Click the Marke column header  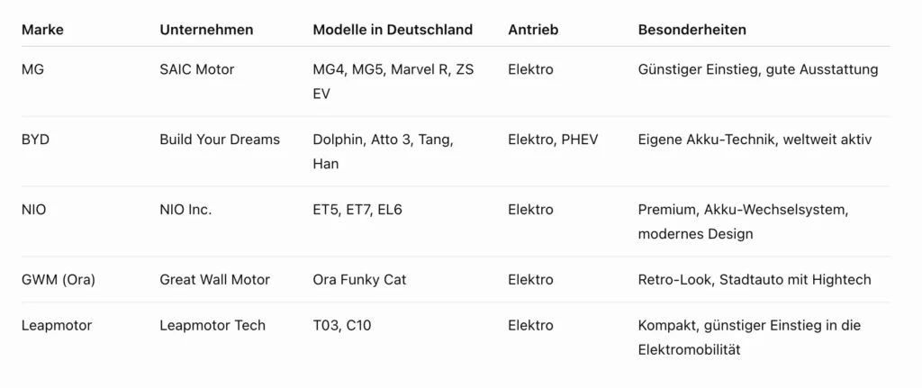point(42,30)
